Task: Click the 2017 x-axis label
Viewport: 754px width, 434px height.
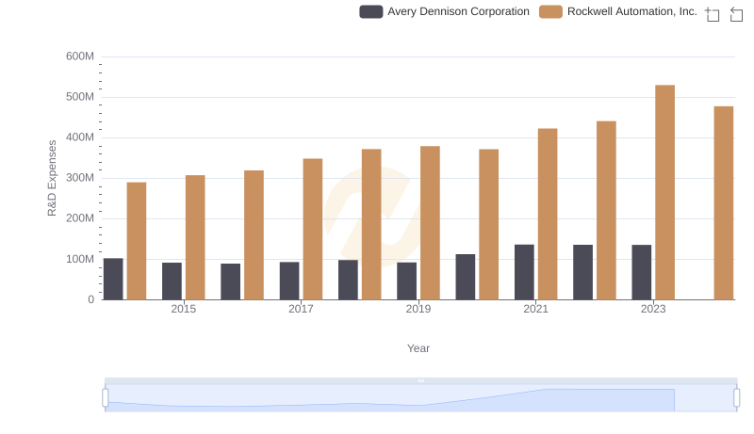Action: (301, 309)
